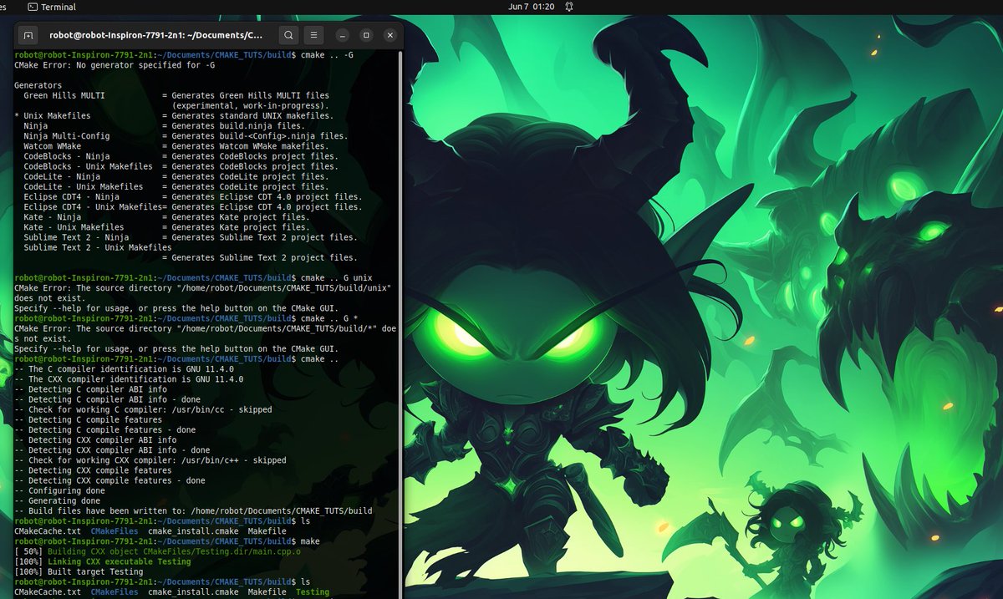Open a new terminal tab with the tab icon
This screenshot has height=599, width=1003.
click(x=28, y=35)
